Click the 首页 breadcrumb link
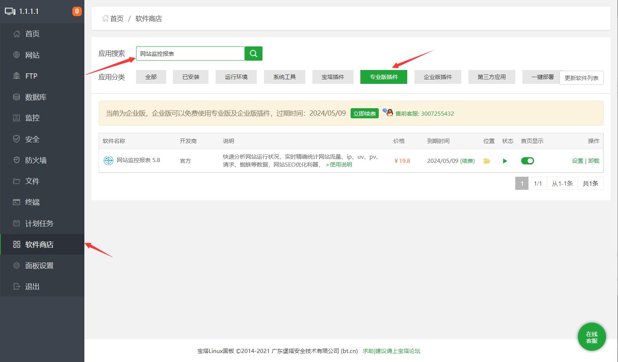The image size is (618, 362). [x=117, y=18]
